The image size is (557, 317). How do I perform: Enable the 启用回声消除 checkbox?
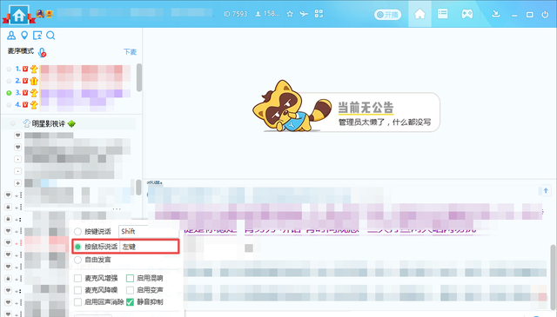(x=77, y=302)
